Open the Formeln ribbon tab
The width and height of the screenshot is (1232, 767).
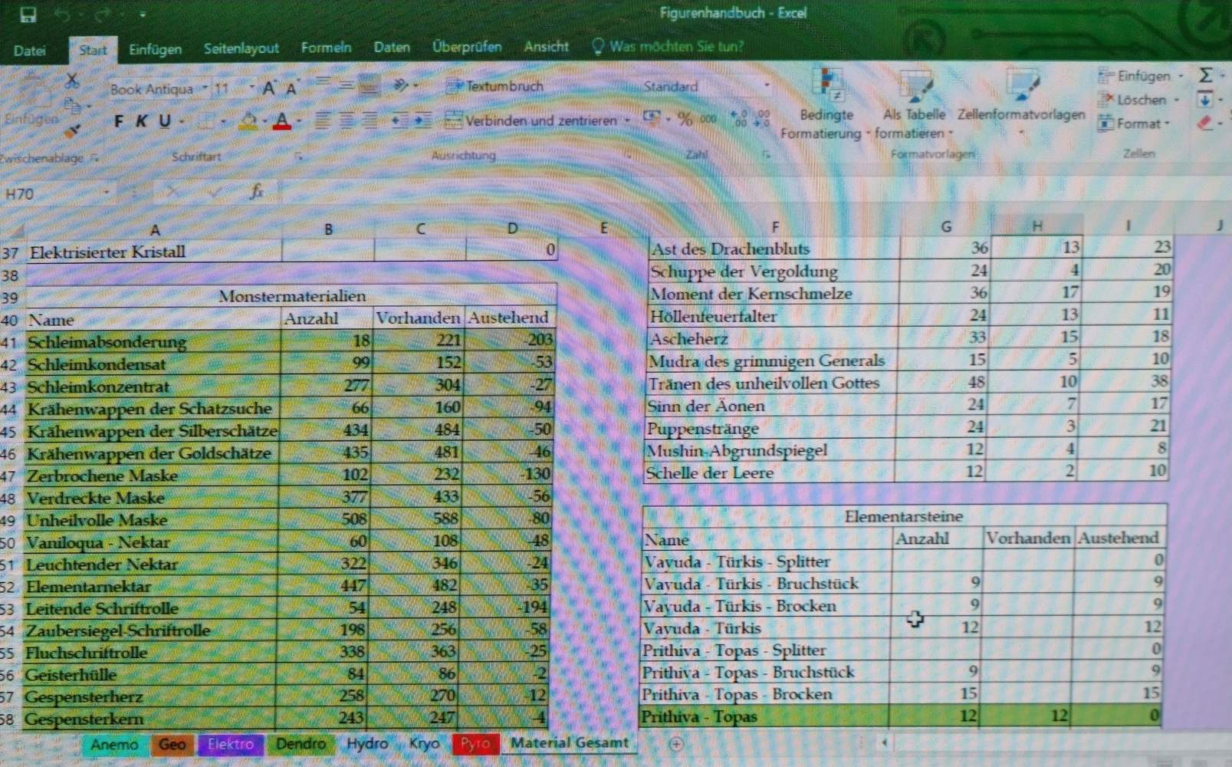tap(326, 48)
